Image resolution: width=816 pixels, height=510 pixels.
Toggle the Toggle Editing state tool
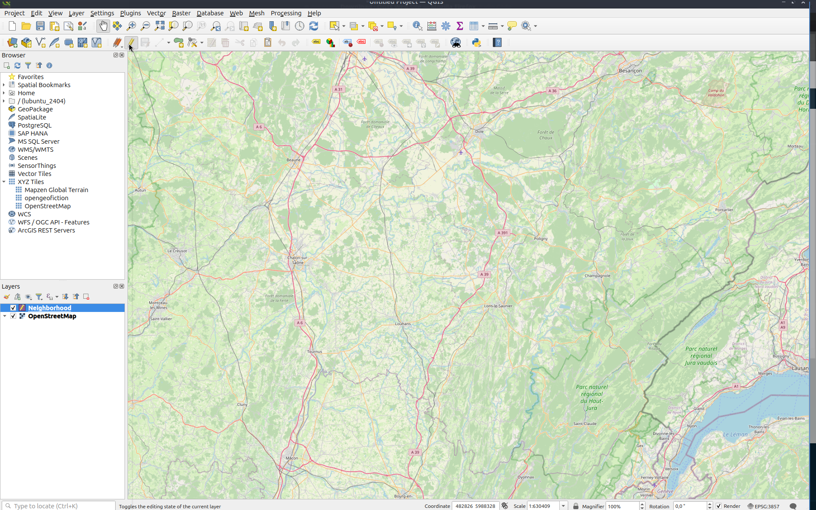[130, 42]
